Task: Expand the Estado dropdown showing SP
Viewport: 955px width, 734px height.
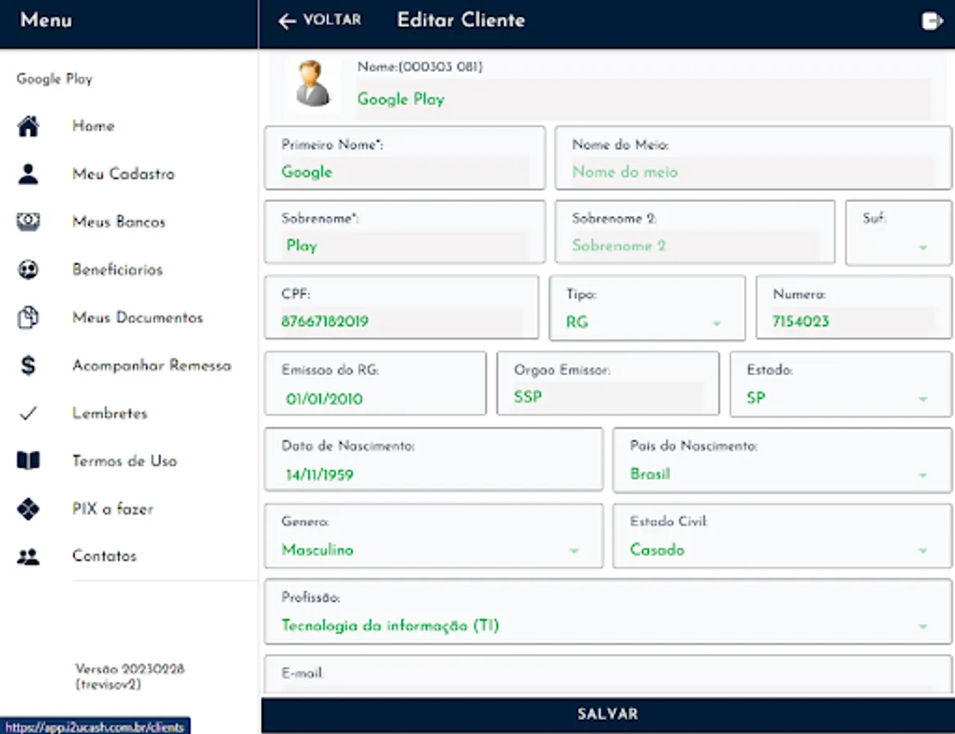Action: (x=841, y=384)
